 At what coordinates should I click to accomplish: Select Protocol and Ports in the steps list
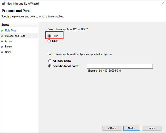(15, 36)
